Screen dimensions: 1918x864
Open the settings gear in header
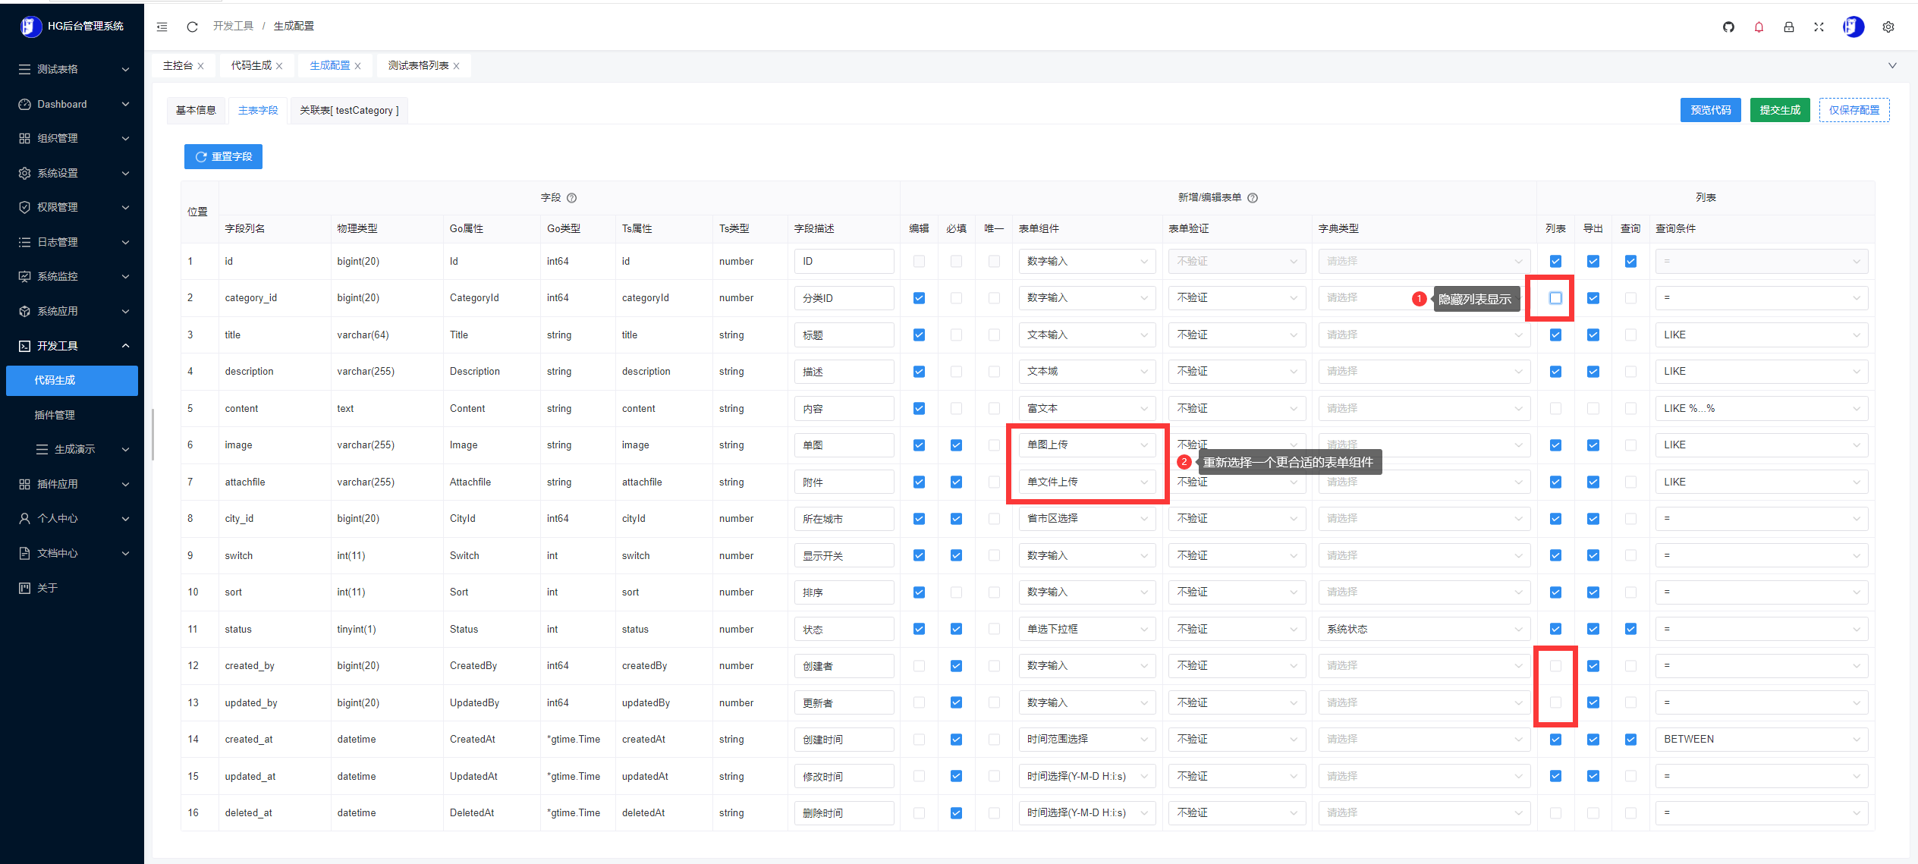[x=1888, y=27]
